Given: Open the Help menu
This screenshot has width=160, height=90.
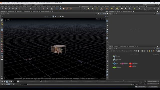Looking at the screenshot, I should coord(20,5).
